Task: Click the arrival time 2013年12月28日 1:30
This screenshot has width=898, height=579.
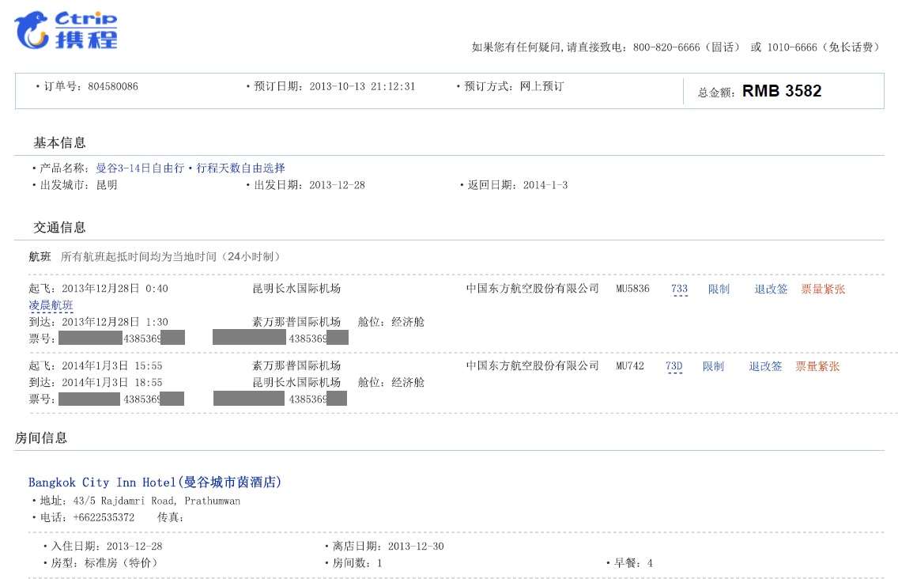Action: point(115,322)
